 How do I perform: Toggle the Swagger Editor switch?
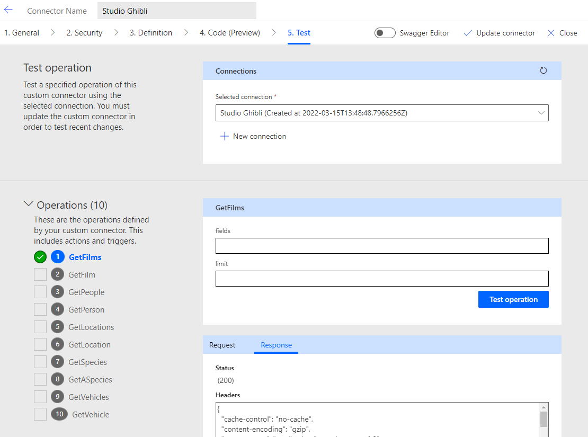coord(385,33)
